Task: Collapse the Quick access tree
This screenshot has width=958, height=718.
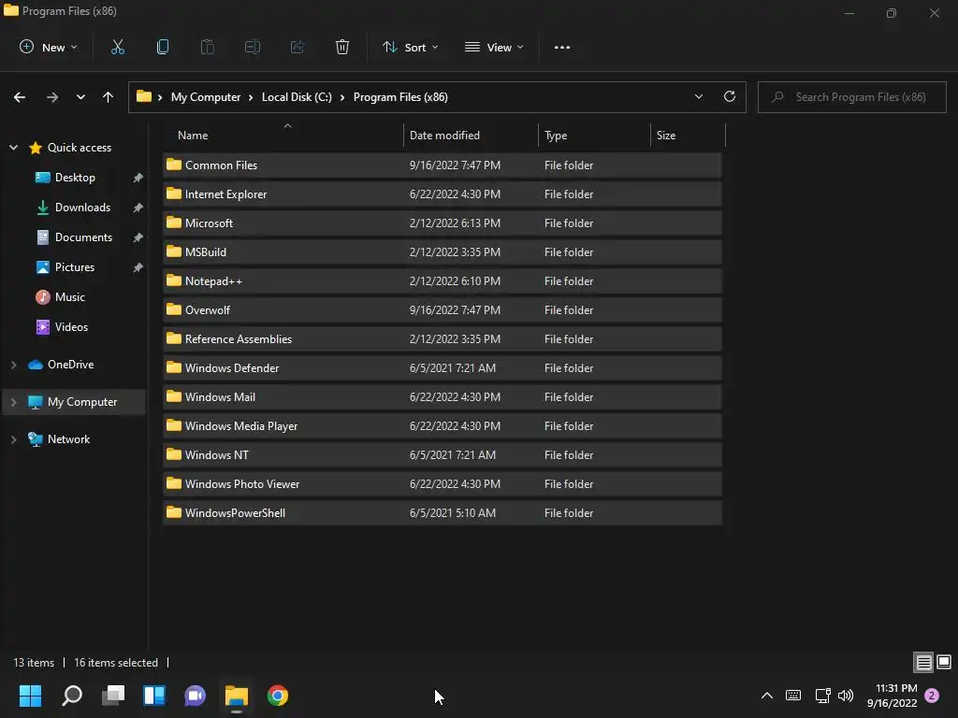Action: tap(13, 147)
